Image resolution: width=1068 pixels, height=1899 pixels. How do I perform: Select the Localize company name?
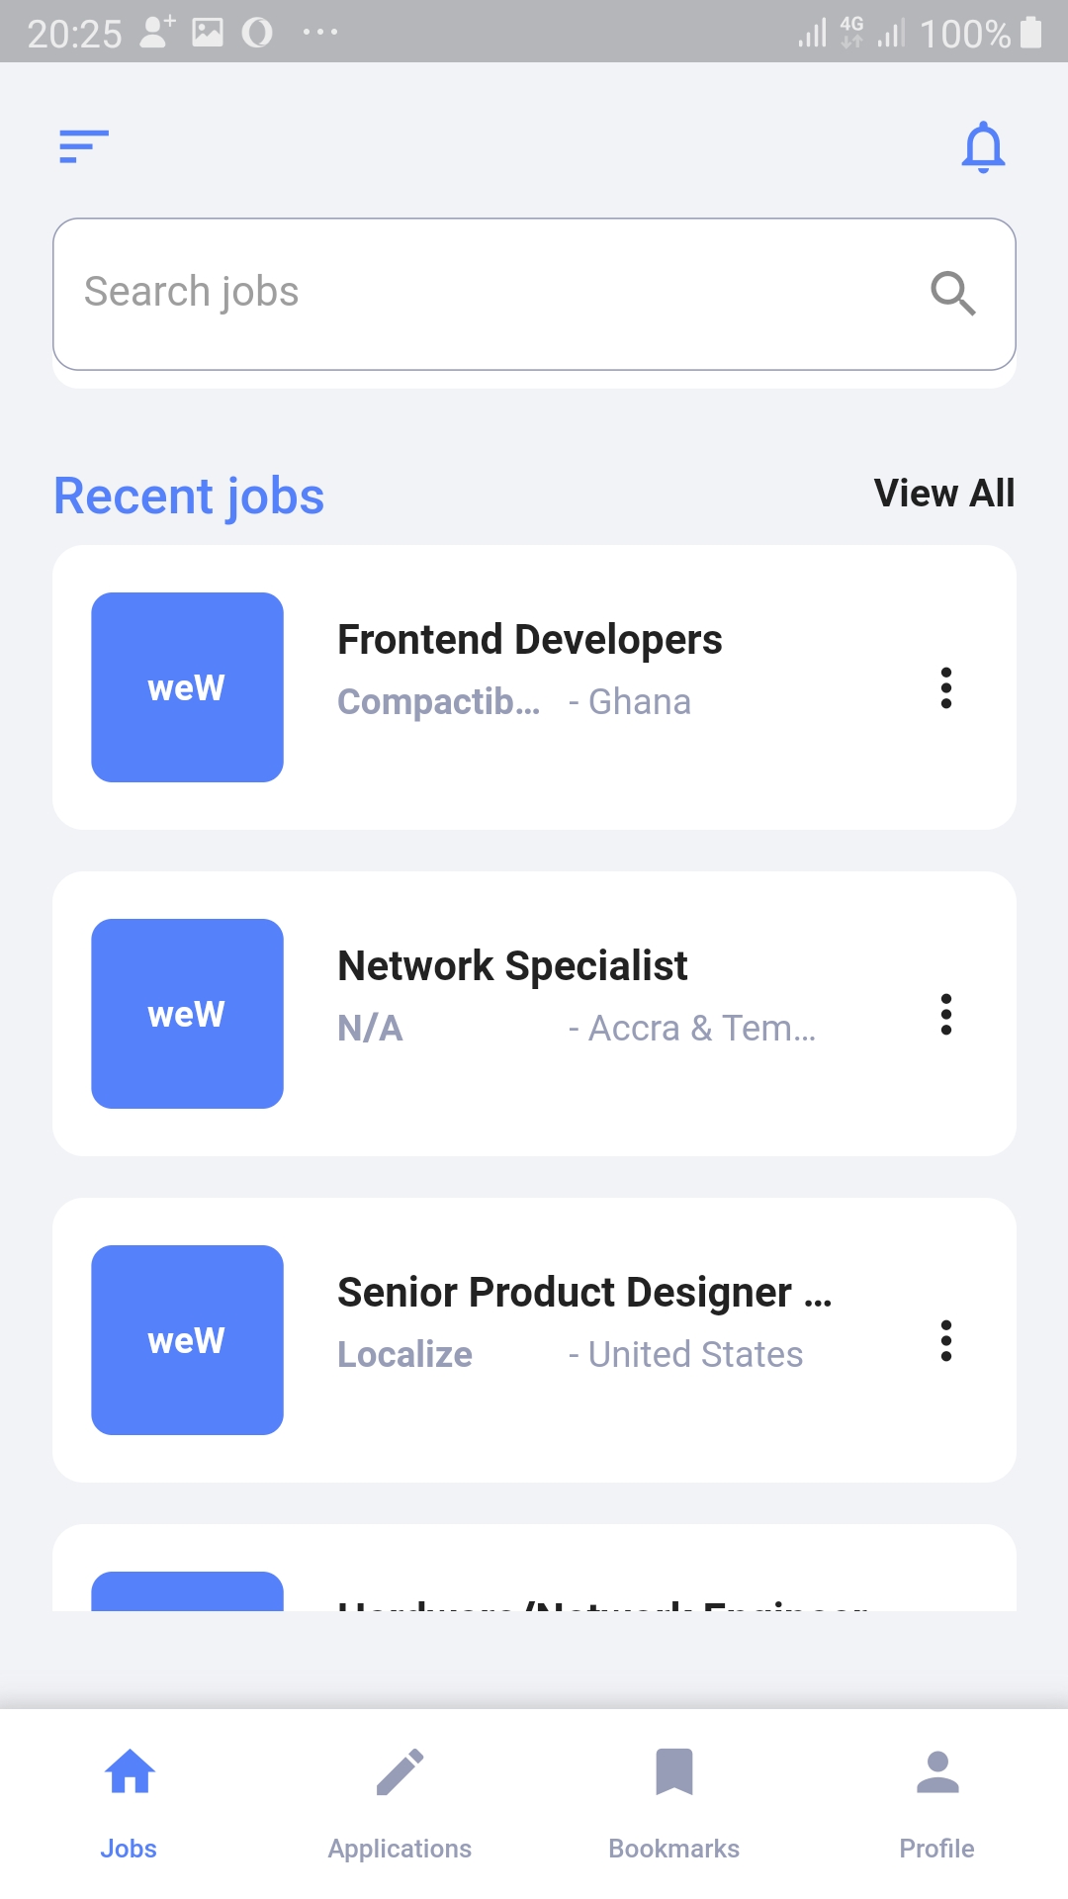pyautogui.click(x=404, y=1354)
